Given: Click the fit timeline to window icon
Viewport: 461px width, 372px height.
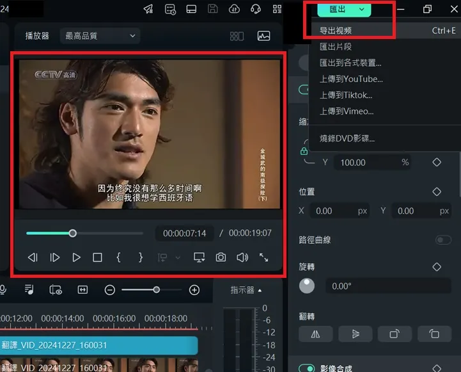Looking at the screenshot, I should [82, 290].
